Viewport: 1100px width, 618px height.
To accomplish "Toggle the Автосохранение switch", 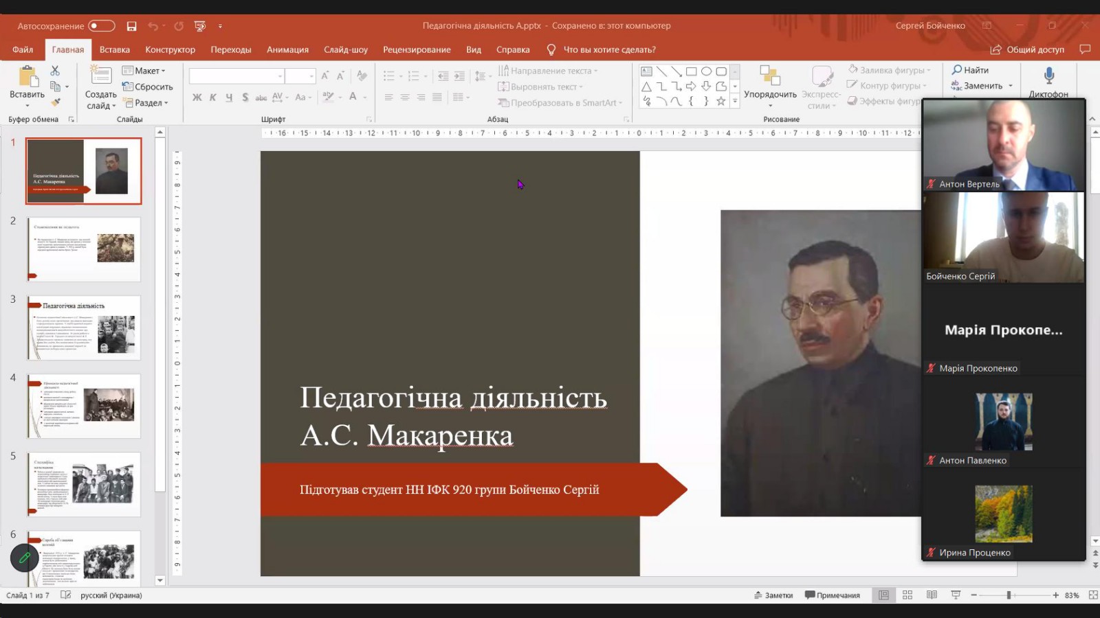I will [101, 26].
